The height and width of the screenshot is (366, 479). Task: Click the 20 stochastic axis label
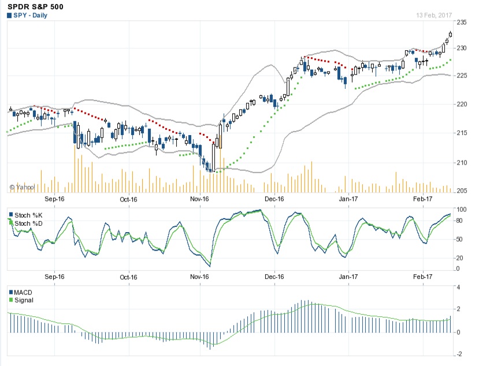click(x=459, y=258)
